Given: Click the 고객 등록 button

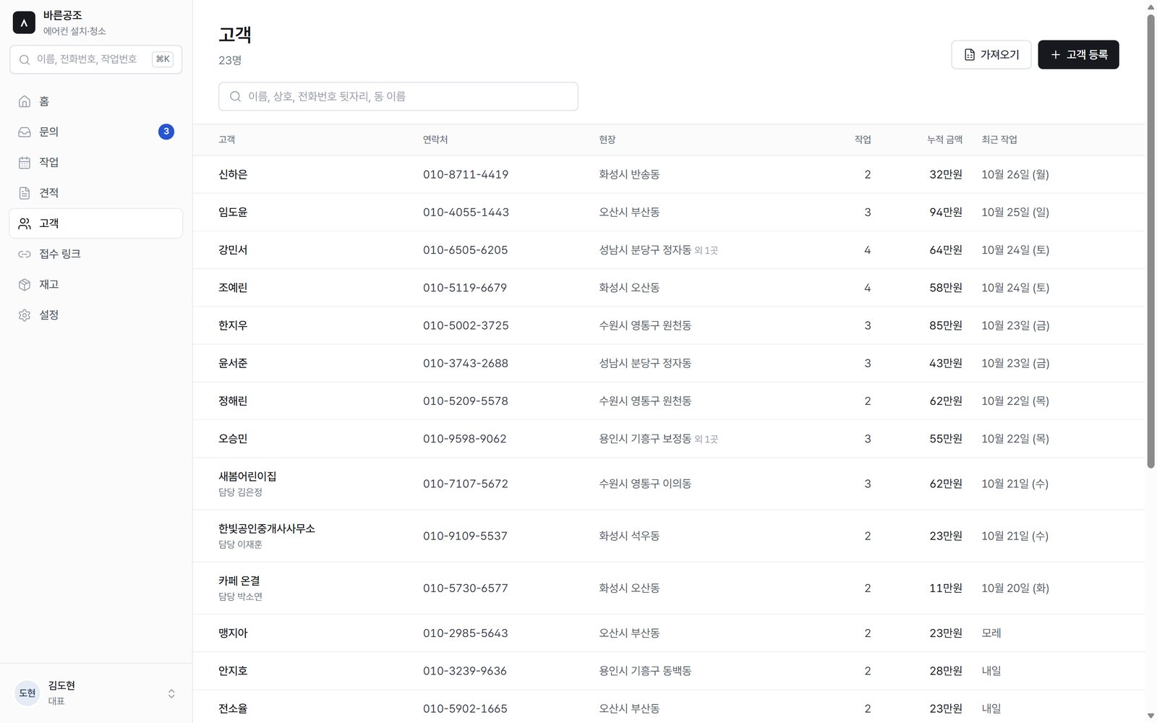Looking at the screenshot, I should point(1078,55).
